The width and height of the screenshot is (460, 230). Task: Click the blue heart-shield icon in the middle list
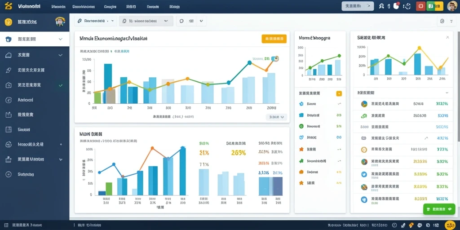pyautogui.click(x=301, y=137)
